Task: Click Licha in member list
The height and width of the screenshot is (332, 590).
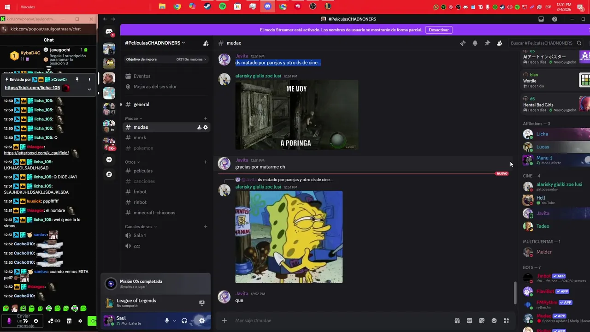Action: (555, 134)
